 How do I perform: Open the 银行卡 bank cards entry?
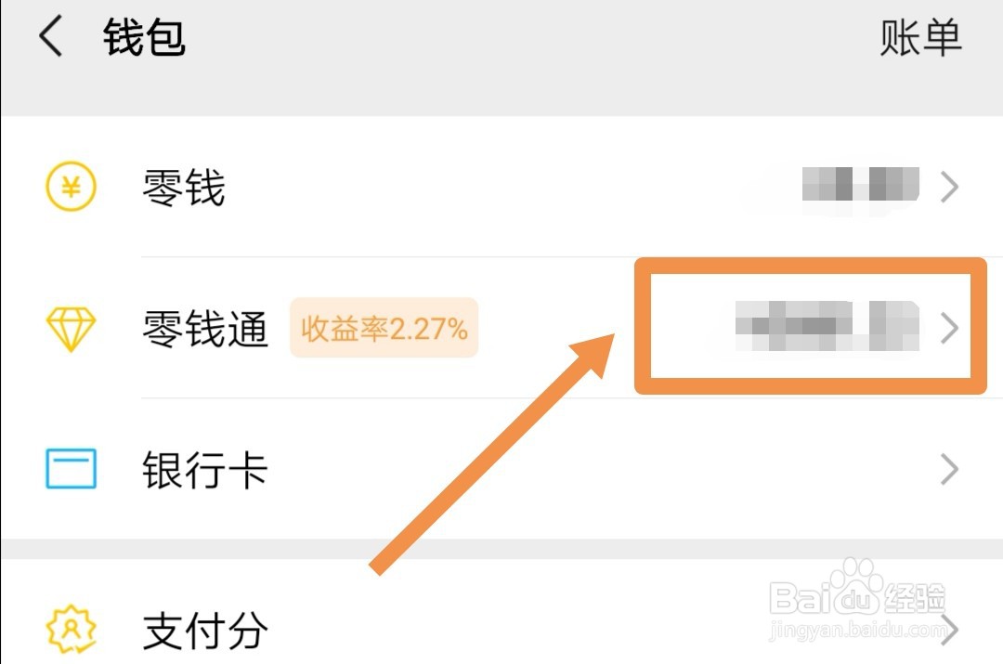coord(501,469)
